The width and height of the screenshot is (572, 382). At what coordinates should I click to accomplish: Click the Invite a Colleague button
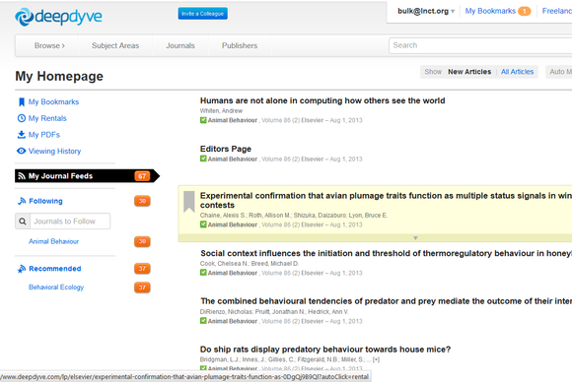[203, 14]
